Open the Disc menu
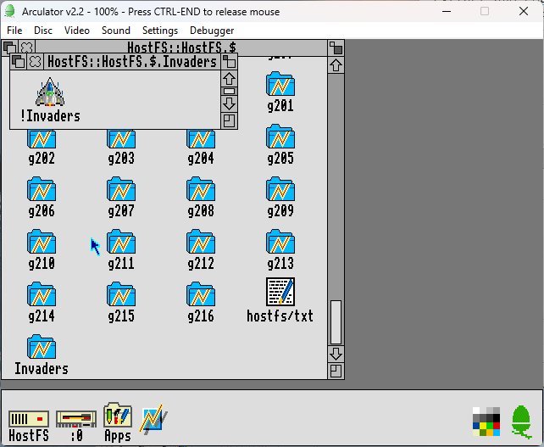The image size is (544, 447). click(43, 31)
